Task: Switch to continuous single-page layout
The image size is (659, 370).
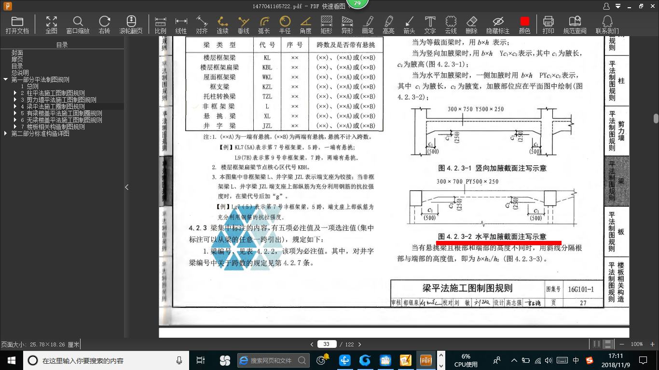Action: 608,344
